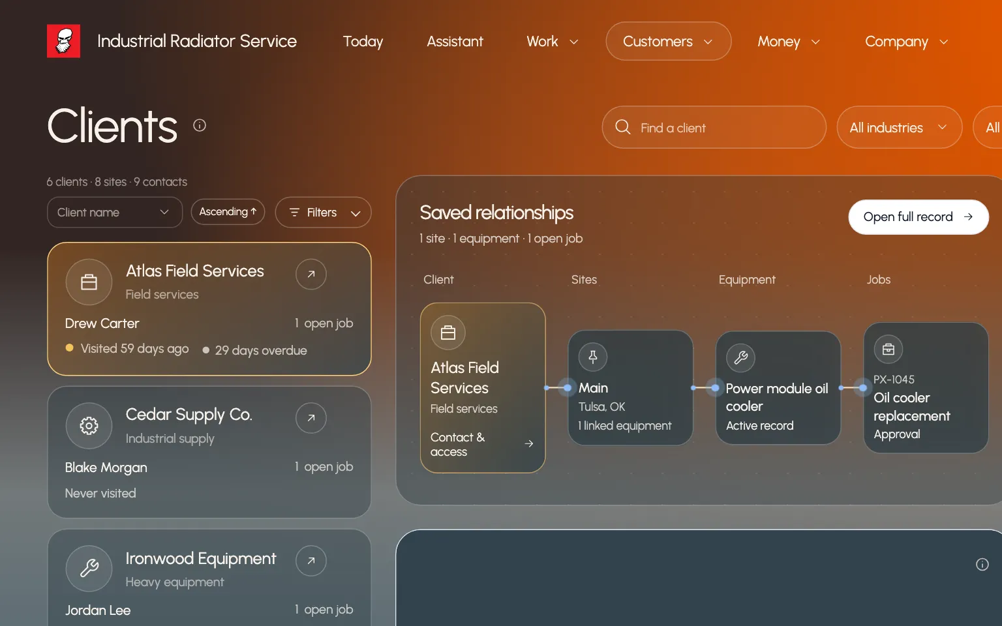Open the All industries dropdown

tap(899, 127)
